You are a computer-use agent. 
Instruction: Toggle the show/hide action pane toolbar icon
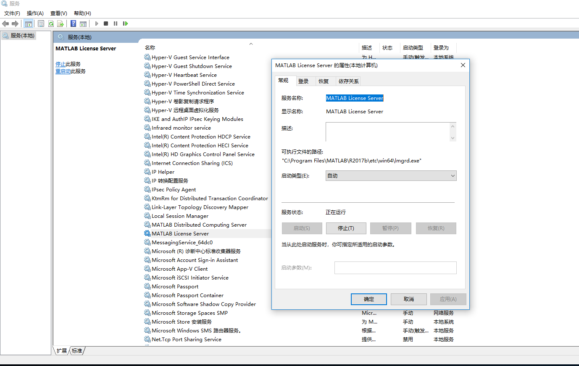tap(83, 24)
